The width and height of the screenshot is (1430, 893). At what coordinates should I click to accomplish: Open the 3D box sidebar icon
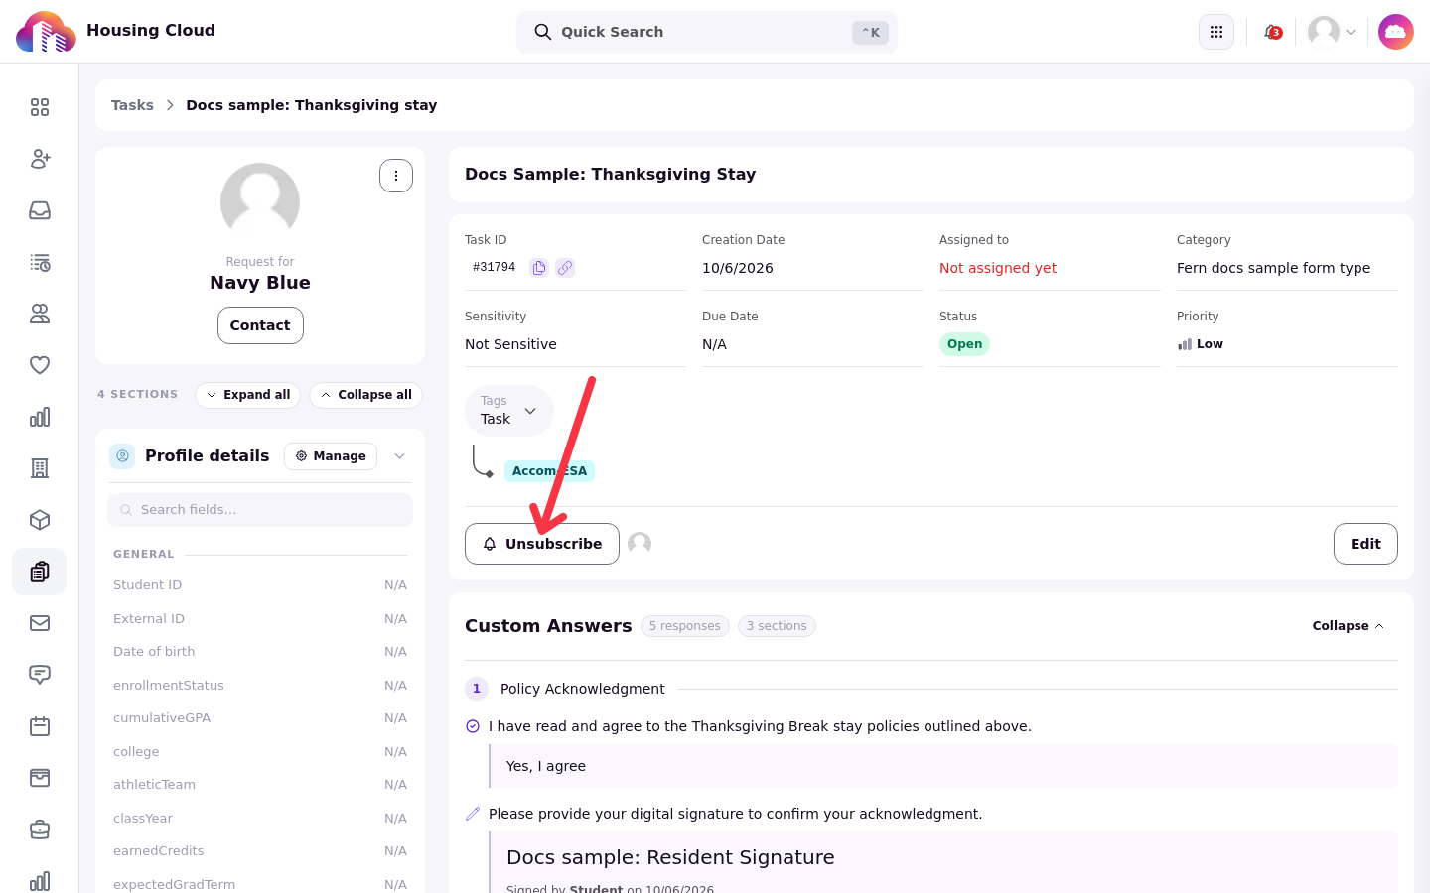(x=40, y=520)
